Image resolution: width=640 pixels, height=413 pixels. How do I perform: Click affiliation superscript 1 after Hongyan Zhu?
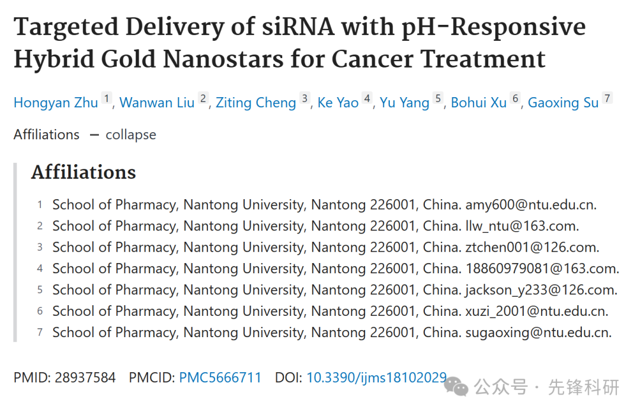[107, 98]
